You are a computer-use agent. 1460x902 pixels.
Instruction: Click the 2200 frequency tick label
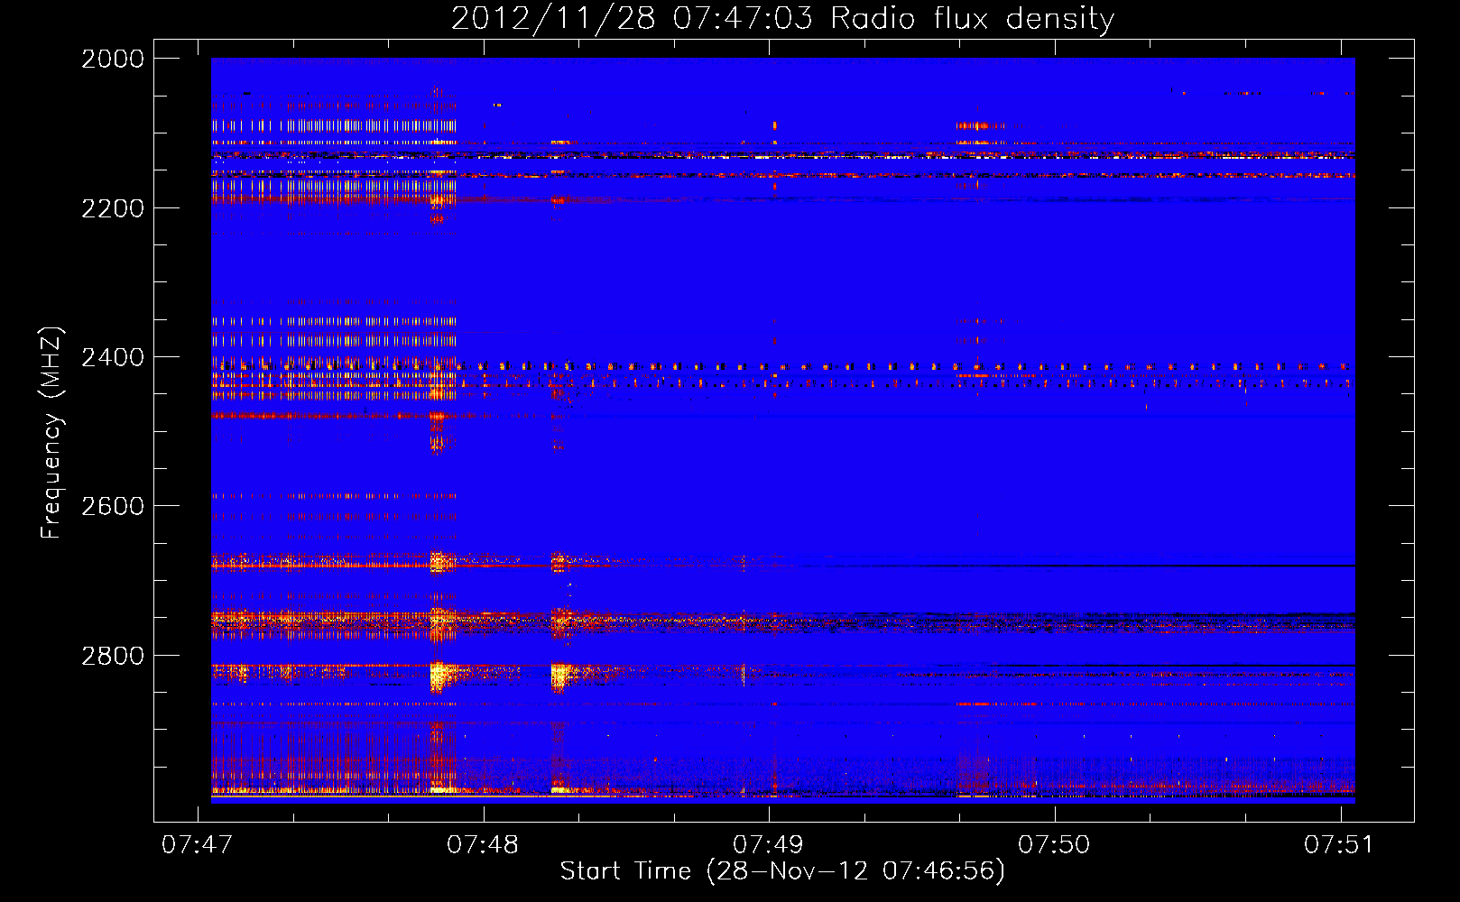pos(113,208)
